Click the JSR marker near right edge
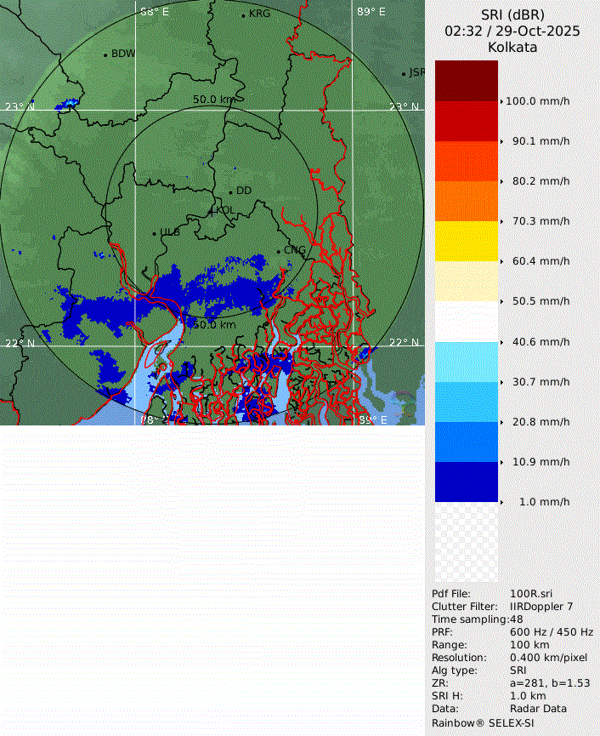 click(405, 74)
